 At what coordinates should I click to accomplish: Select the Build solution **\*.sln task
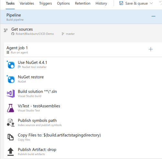click(x=83, y=94)
